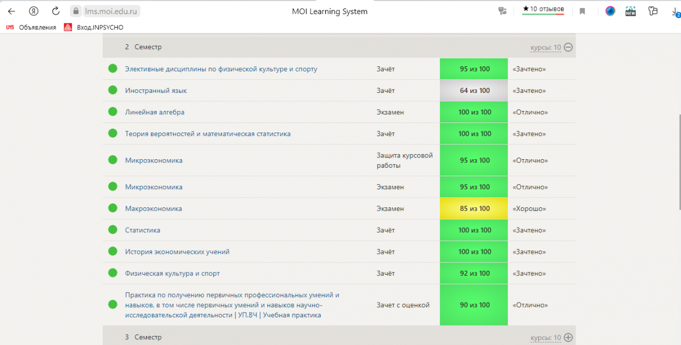
Task: Click the yellow 85 из 100 score cell
Action: [474, 208]
